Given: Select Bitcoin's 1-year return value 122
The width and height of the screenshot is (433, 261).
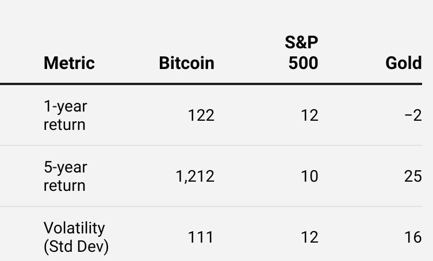Looking at the screenshot, I should tap(201, 116).
